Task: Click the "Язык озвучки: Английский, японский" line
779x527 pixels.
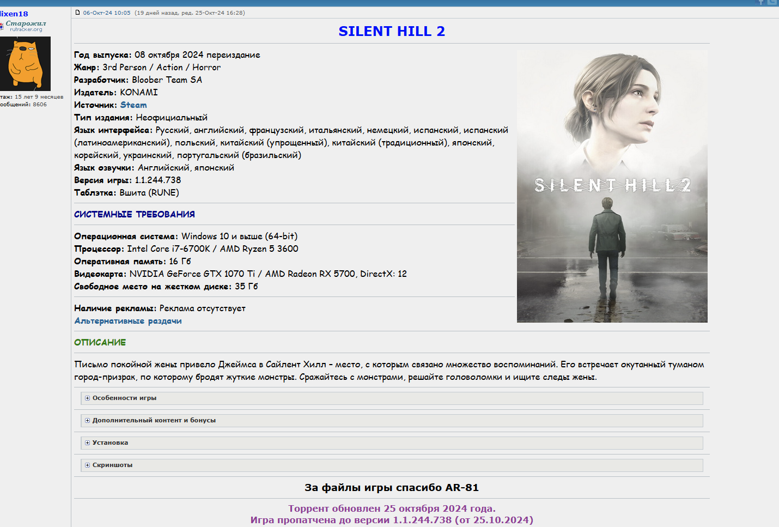Action: click(x=154, y=168)
